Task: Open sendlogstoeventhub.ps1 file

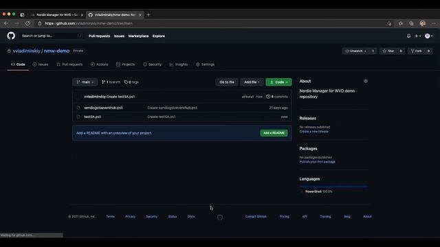Action: tap(103, 108)
